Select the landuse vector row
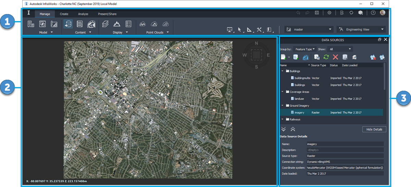Screen dimensions: 411x187 [332, 99]
